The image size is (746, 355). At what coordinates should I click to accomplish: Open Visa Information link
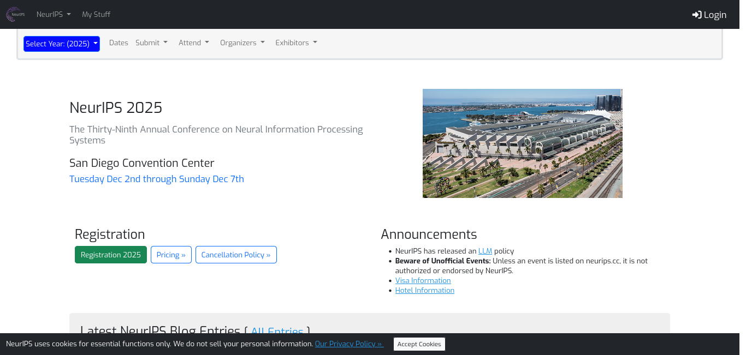click(x=423, y=280)
